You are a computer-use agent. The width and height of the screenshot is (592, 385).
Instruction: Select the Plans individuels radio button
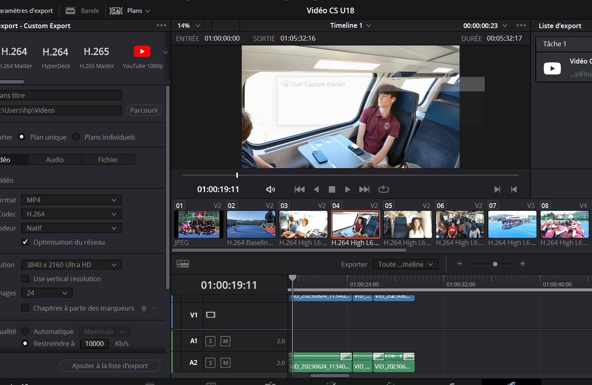click(76, 137)
